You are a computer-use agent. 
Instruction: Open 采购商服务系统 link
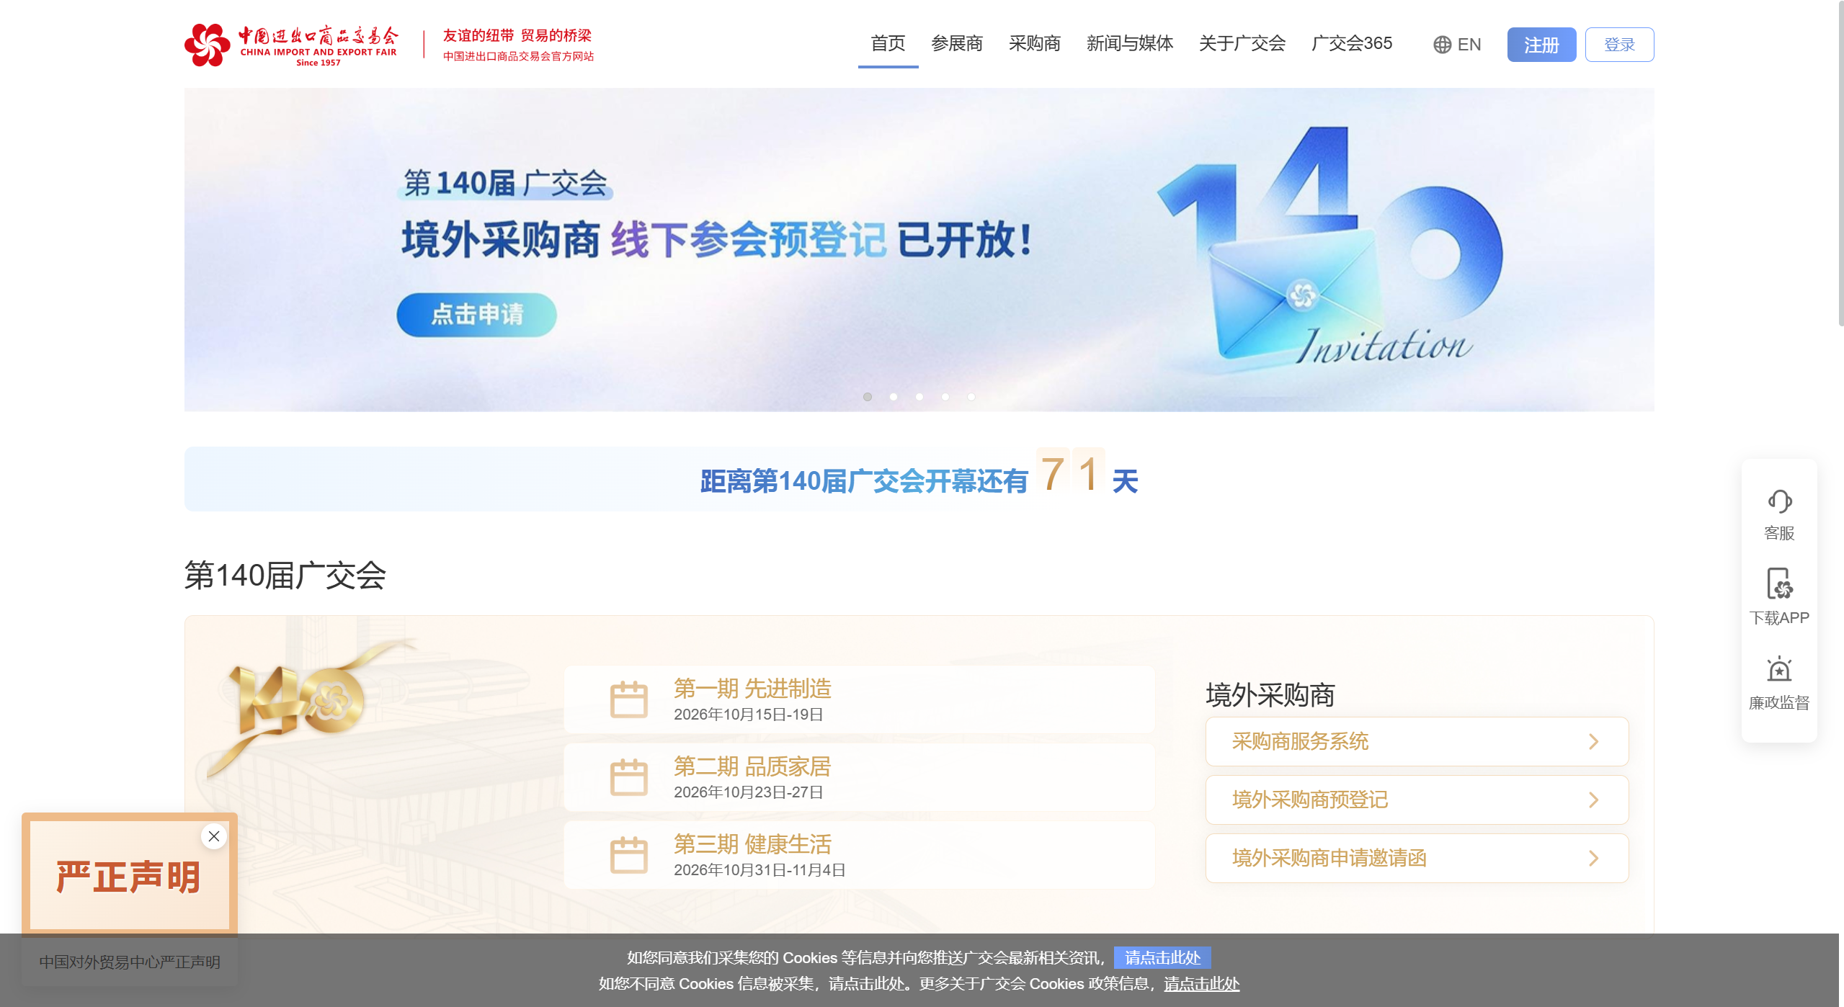1417,741
